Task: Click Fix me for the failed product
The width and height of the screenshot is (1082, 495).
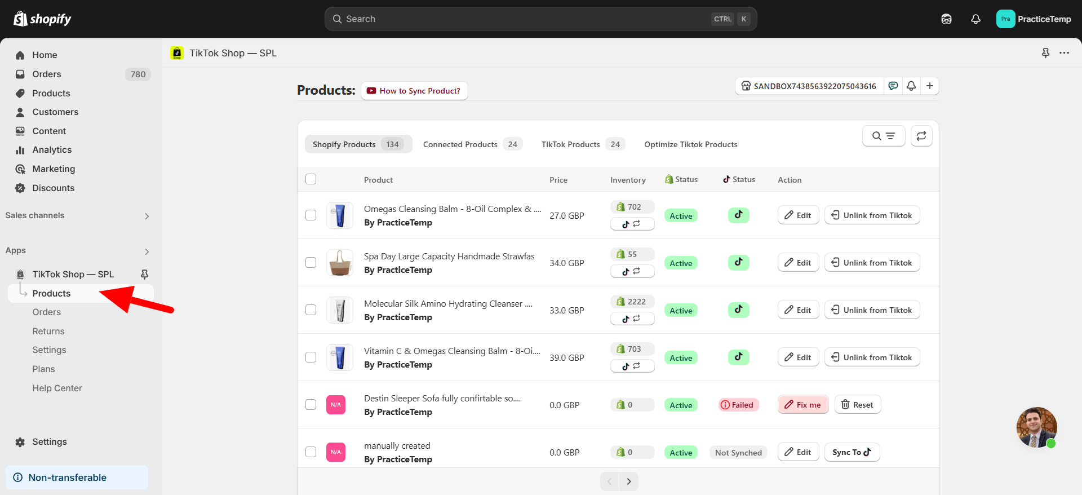Action: tap(803, 405)
